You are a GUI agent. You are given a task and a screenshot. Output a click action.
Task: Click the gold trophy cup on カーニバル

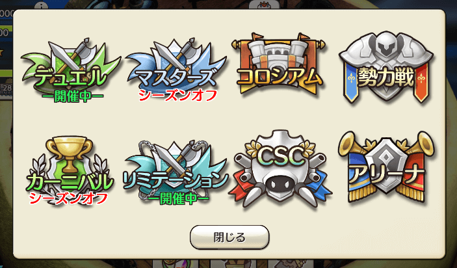pos(70,153)
